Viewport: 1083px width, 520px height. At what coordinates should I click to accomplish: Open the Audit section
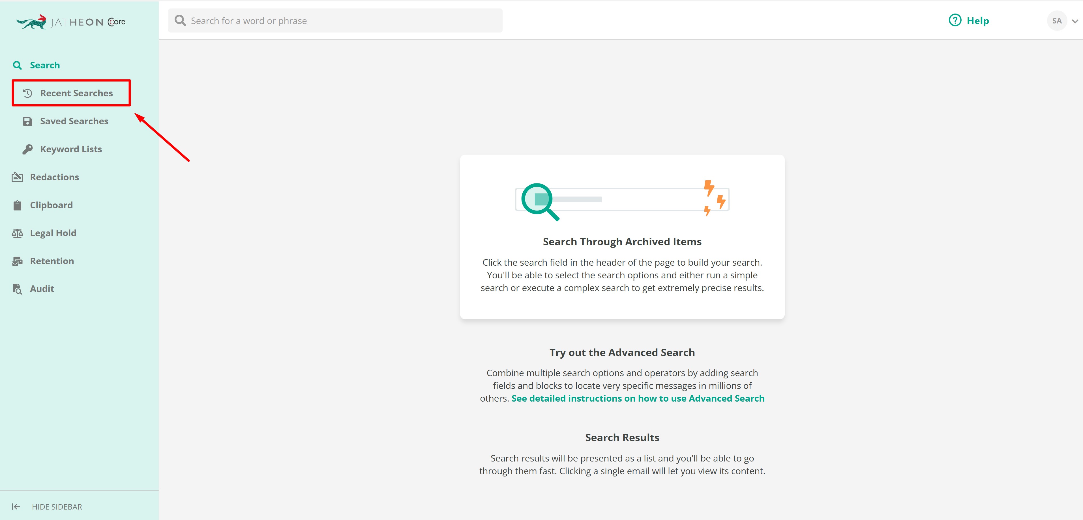tap(42, 289)
